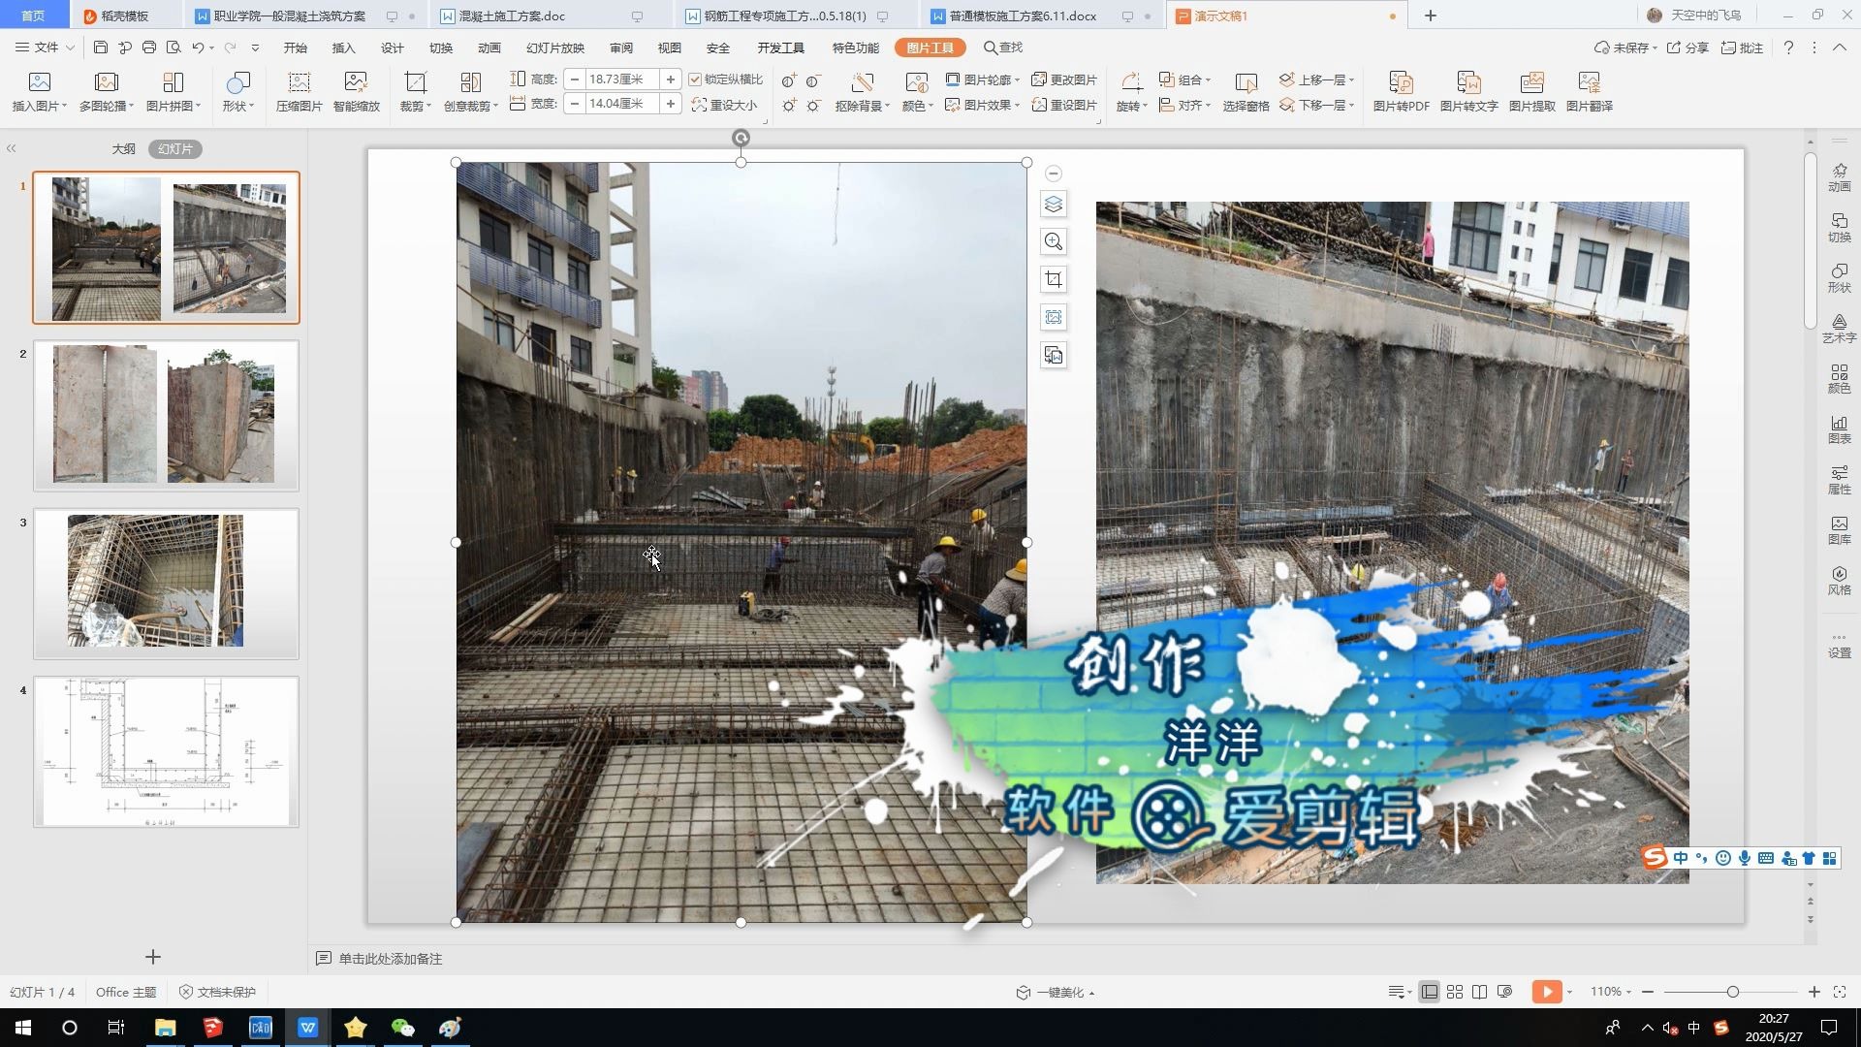Image resolution: width=1861 pixels, height=1047 pixels.
Task: Click the 批注 comment button
Action: coord(1742,48)
